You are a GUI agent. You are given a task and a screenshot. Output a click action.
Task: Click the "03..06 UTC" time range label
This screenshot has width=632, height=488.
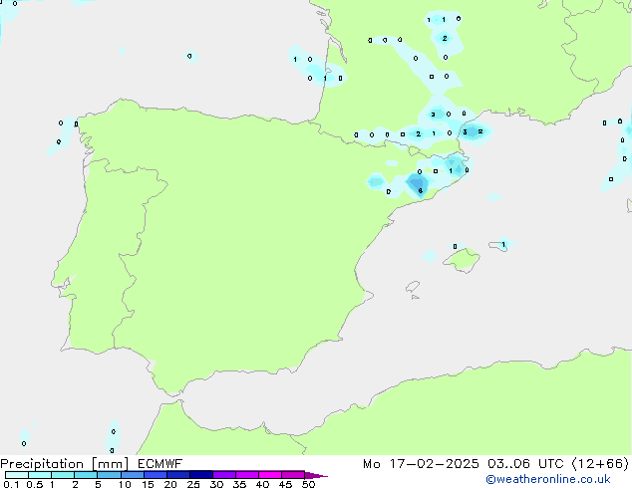click(522, 463)
